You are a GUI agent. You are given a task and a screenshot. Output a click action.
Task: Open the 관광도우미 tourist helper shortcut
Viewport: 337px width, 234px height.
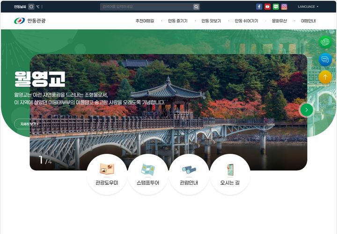click(x=107, y=174)
